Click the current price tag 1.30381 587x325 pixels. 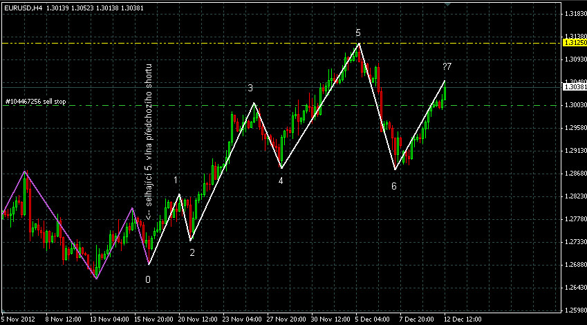point(572,88)
